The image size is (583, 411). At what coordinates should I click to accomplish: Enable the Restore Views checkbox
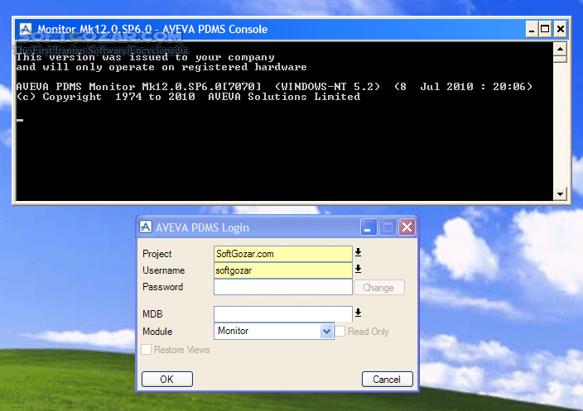(x=147, y=350)
